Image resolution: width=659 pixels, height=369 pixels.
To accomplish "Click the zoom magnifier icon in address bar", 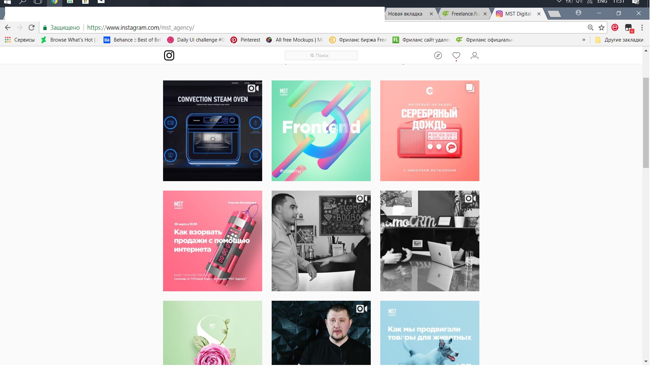I will tap(590, 28).
